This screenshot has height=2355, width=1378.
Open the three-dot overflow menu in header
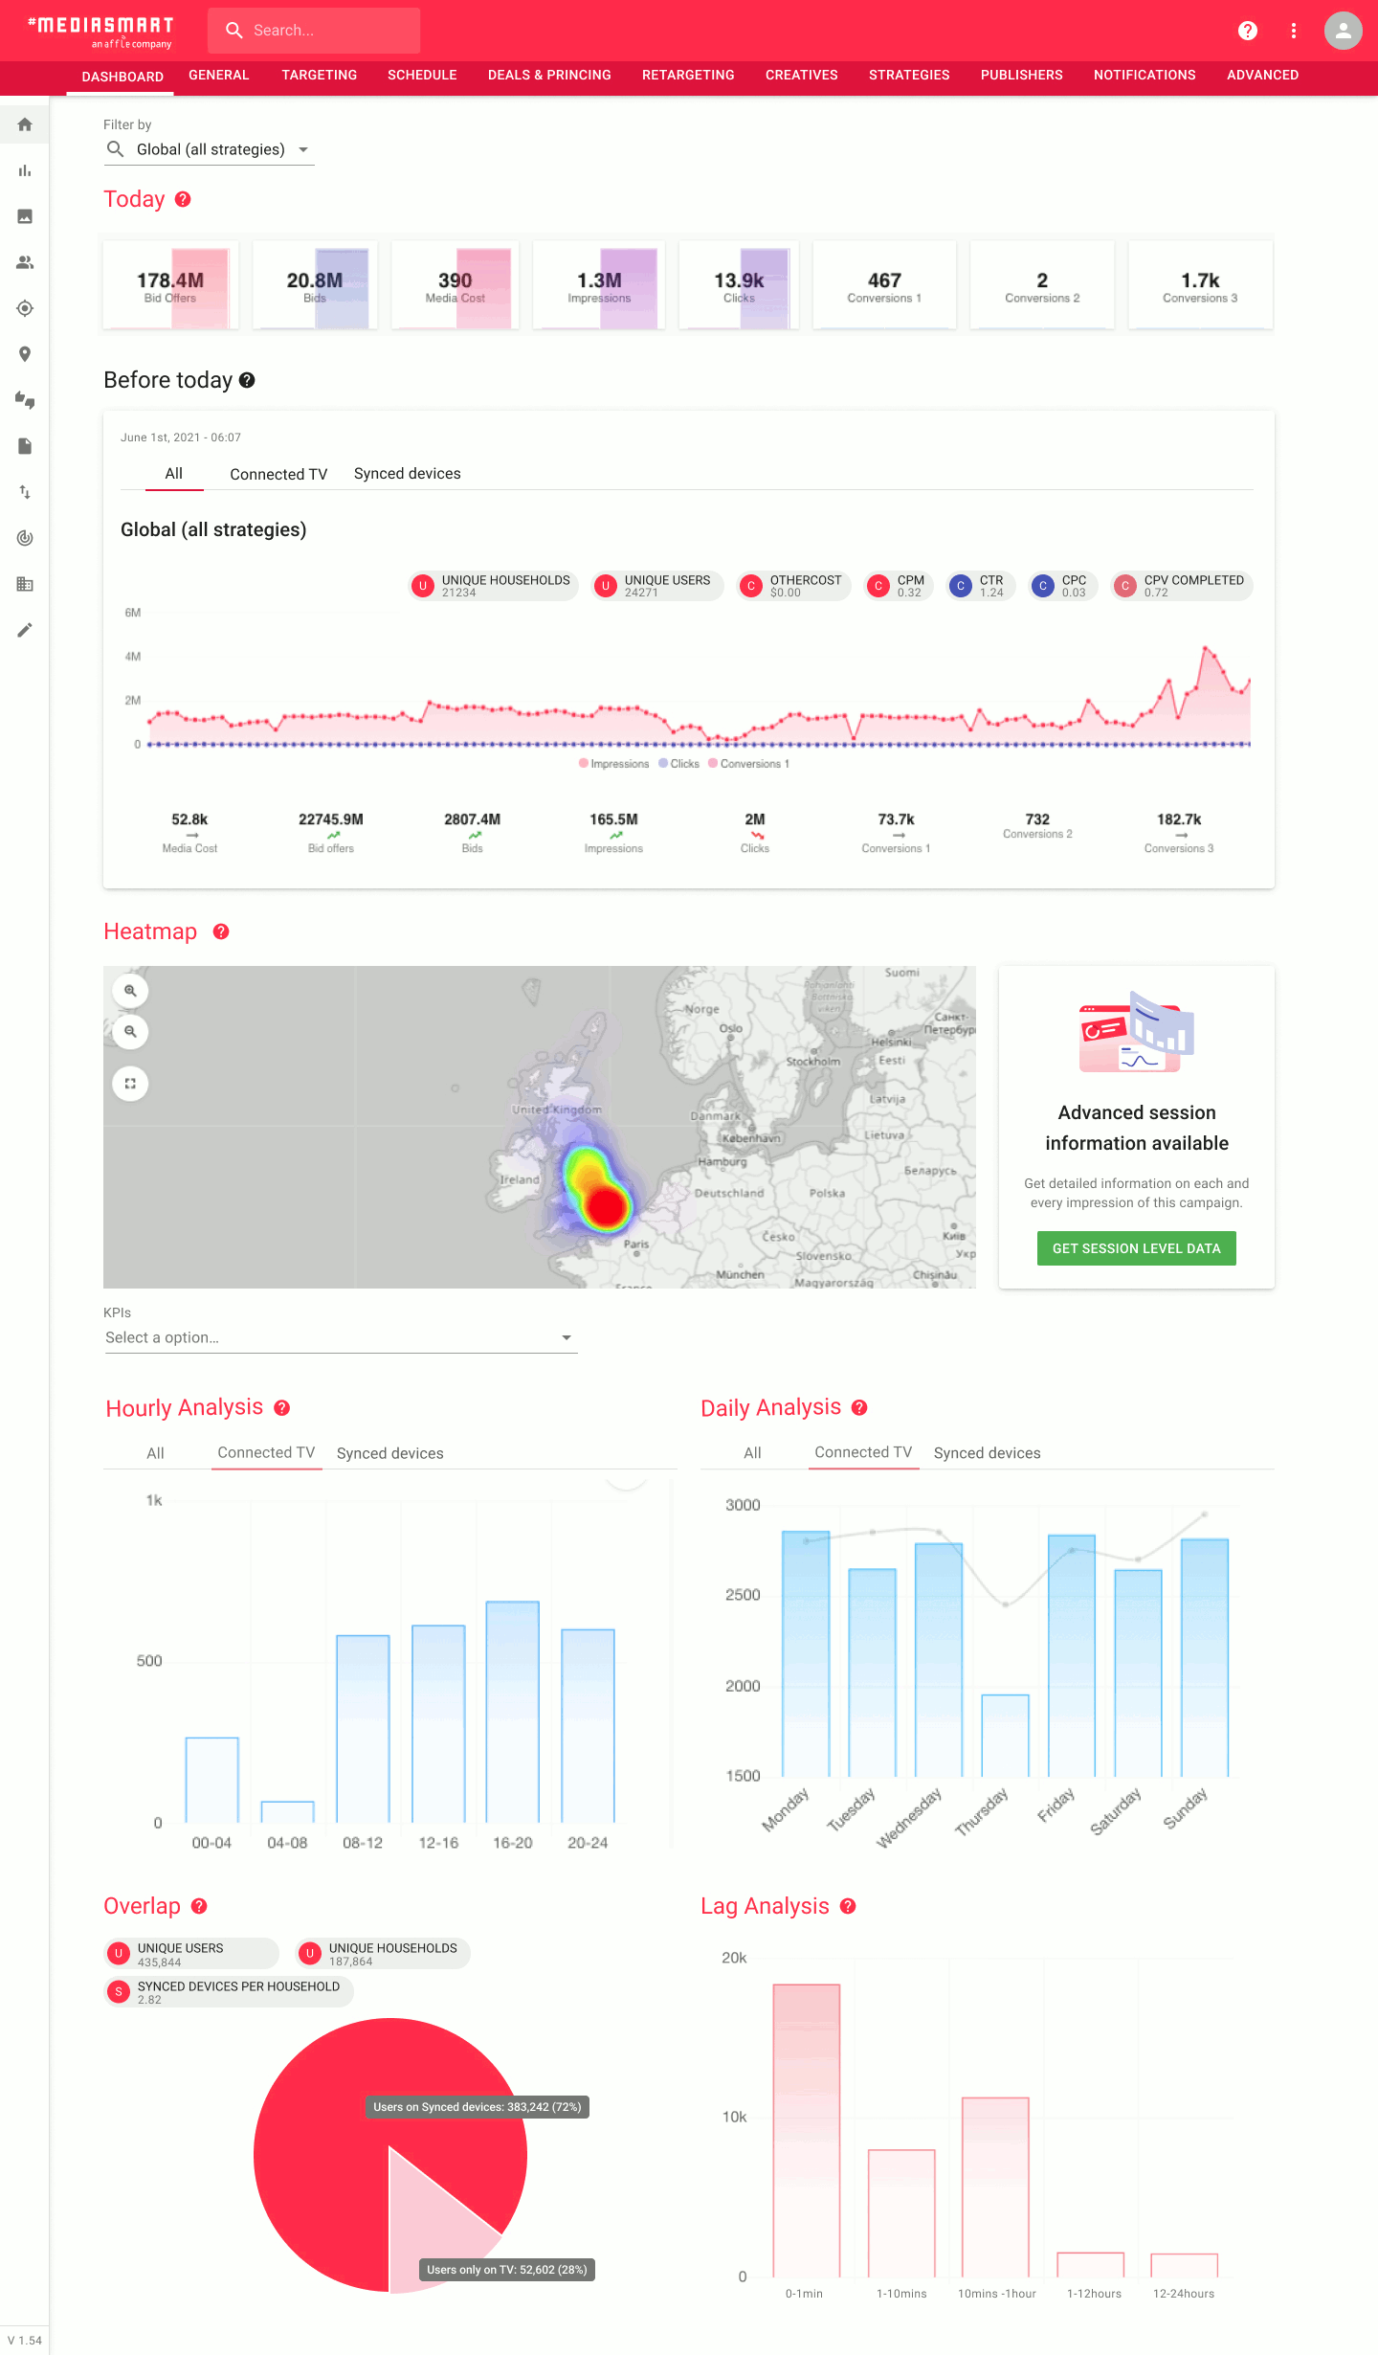tap(1293, 31)
